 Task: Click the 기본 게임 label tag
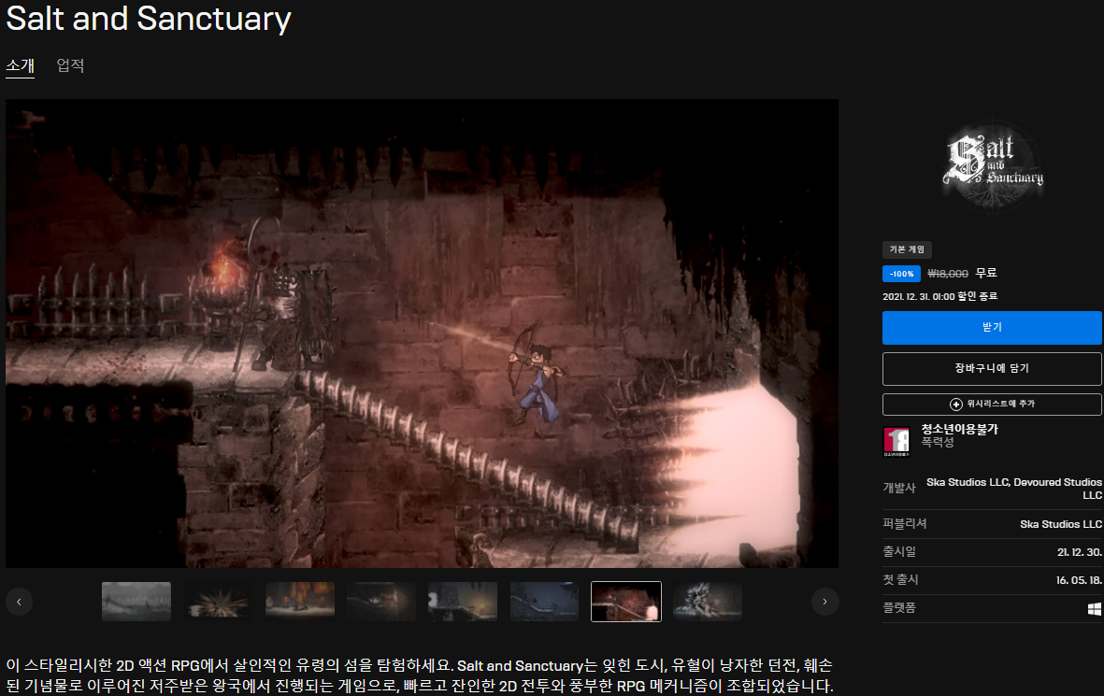[x=907, y=249]
